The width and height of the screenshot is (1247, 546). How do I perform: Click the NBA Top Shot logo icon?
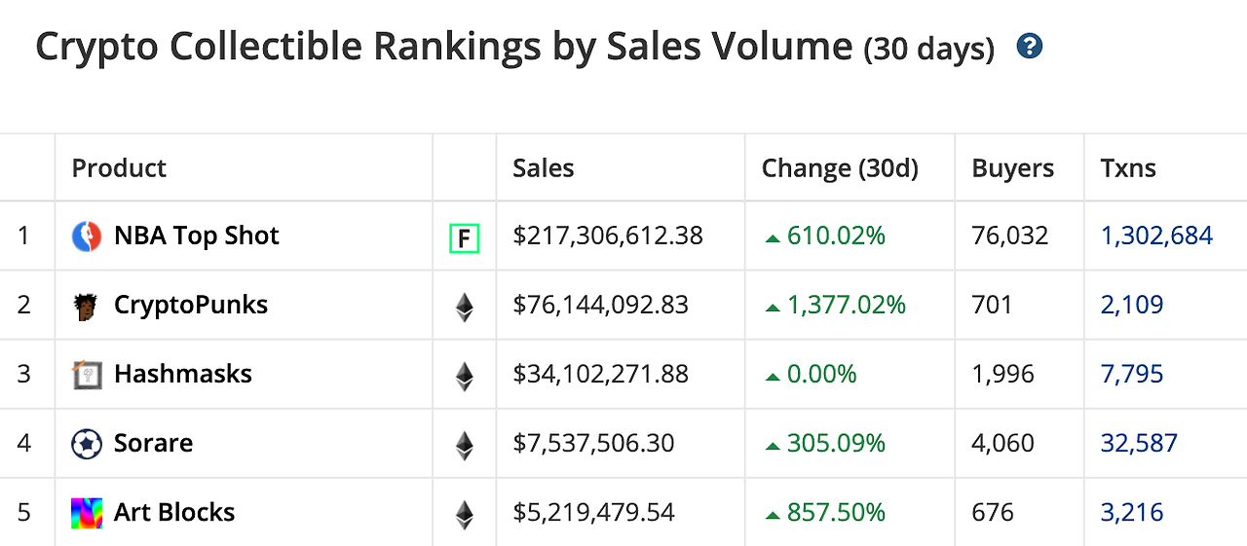coord(87,236)
